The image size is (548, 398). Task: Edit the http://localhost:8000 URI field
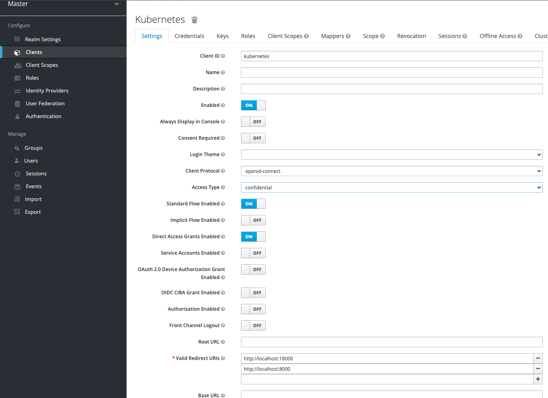point(387,369)
